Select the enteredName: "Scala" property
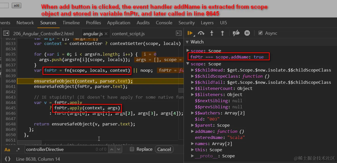This screenshot has width=337, height=163. pos(220,138)
